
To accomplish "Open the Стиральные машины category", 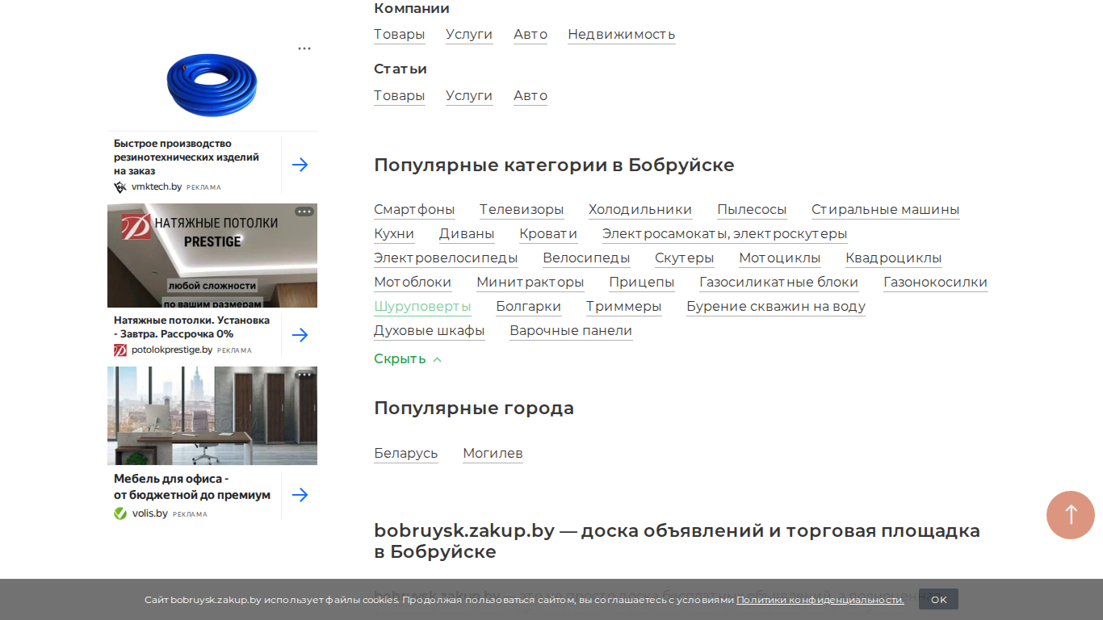I will point(886,210).
